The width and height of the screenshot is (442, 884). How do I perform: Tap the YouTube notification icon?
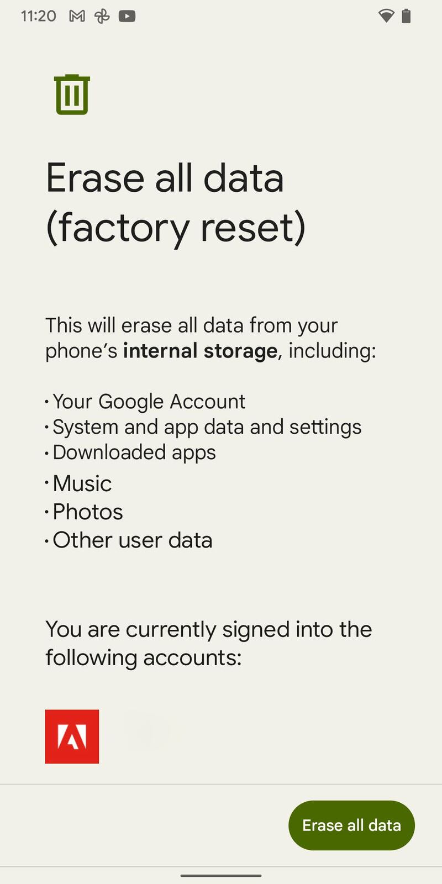coord(127,16)
